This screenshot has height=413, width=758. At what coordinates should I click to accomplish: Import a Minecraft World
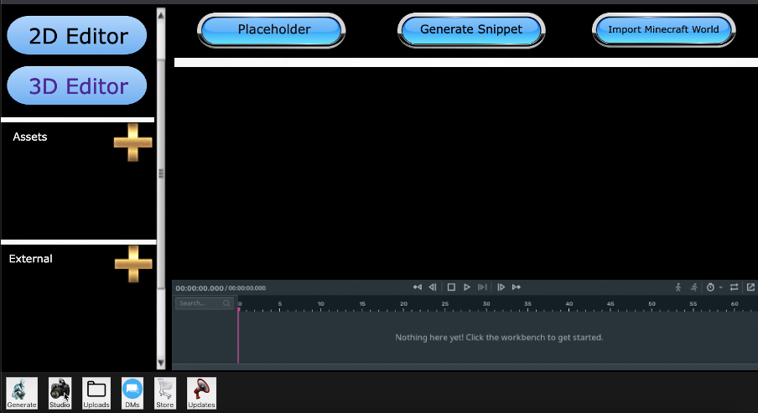point(664,30)
